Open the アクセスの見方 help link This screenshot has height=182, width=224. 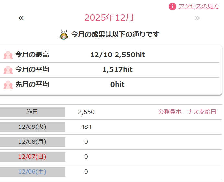tap(198, 6)
